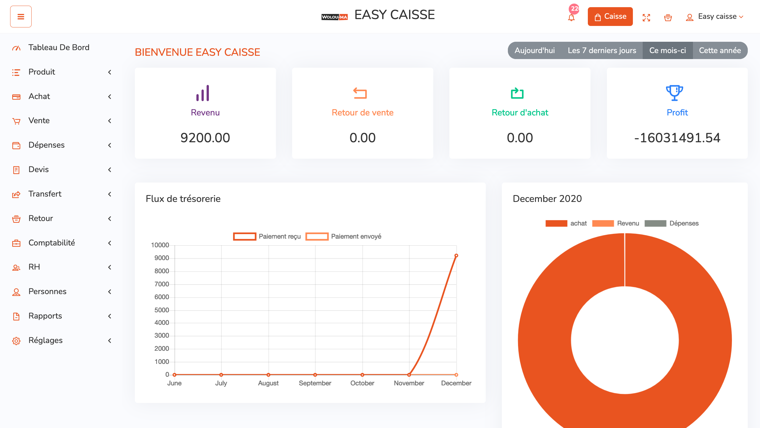Click the Comptabilité briefcase icon
The image size is (760, 428).
16,243
